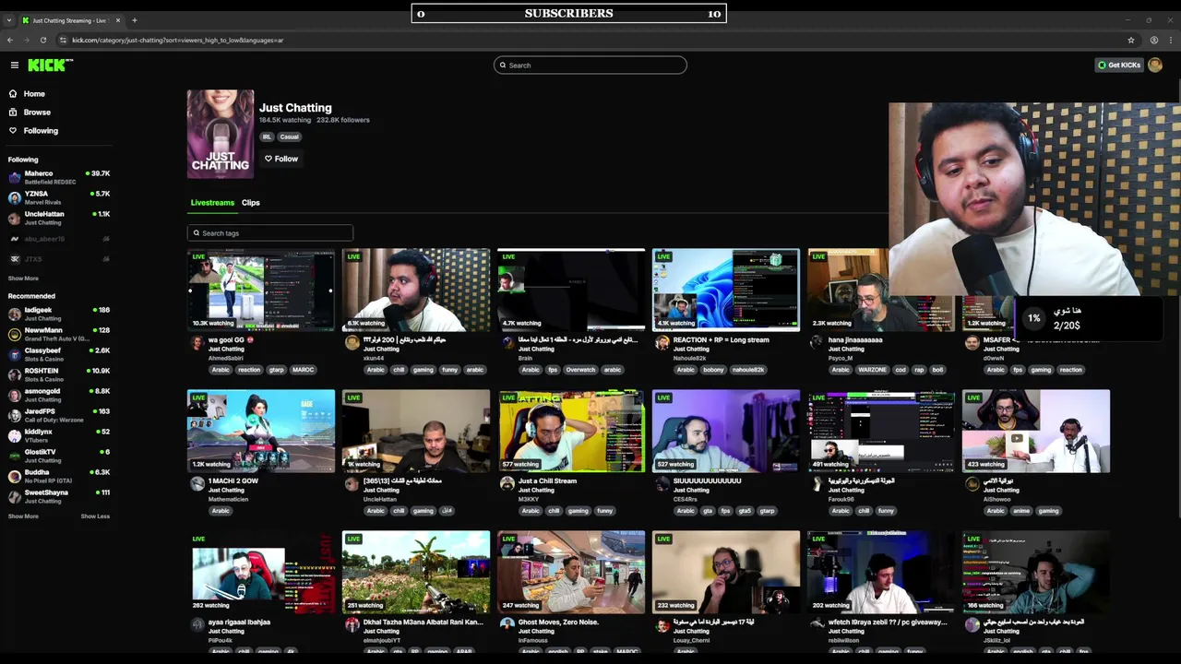The image size is (1181, 664).
Task: Open 'hana jinaaaaaaaa' stream title
Action: coord(855,340)
